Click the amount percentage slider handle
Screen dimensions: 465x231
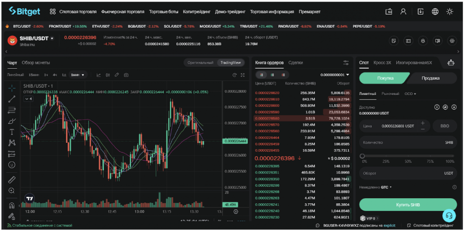tap(362, 156)
